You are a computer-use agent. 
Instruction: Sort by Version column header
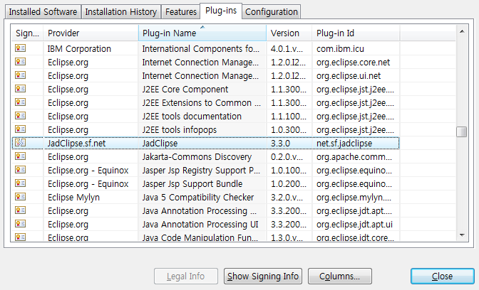pyautogui.click(x=289, y=33)
